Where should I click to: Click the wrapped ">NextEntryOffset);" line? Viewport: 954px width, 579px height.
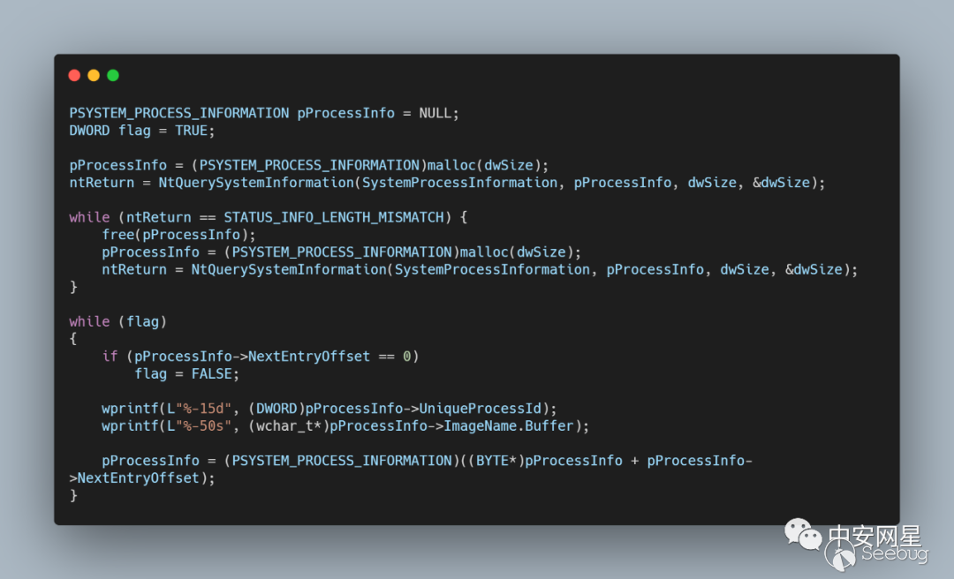pyautogui.click(x=142, y=477)
